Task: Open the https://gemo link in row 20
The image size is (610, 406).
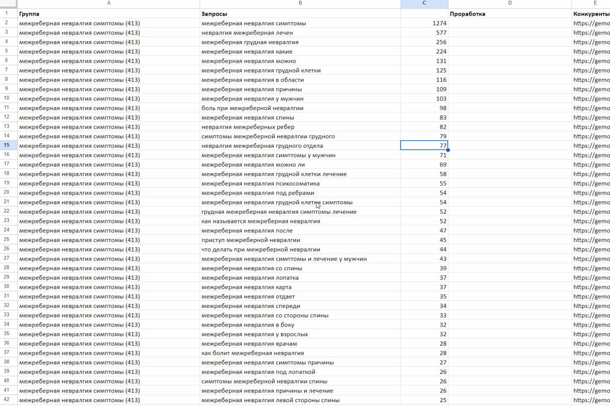Action: [591, 193]
